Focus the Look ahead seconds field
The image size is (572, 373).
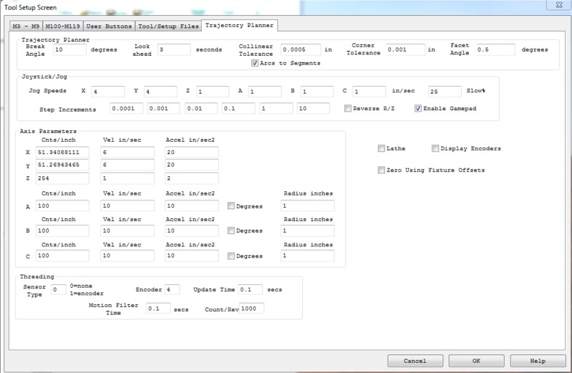[174, 49]
